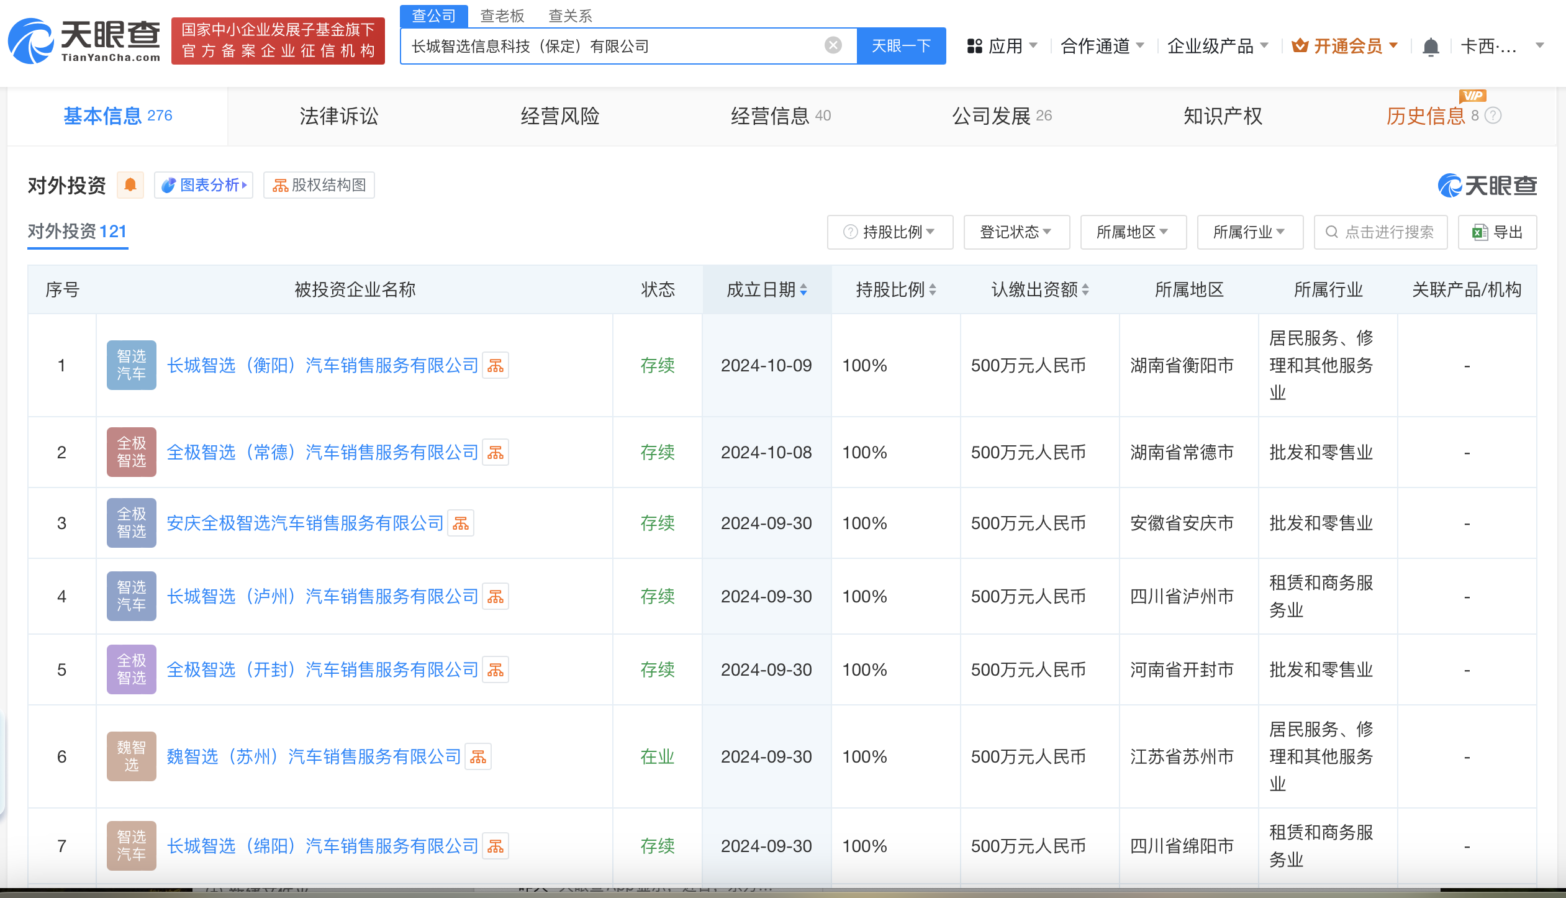Click the 2024-10-08 establishment date cell
1566x898 pixels.
tap(766, 452)
